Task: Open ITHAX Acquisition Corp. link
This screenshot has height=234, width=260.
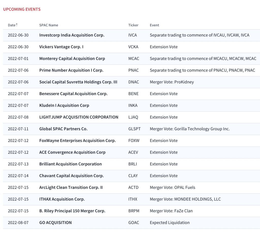Action: [x=62, y=199]
